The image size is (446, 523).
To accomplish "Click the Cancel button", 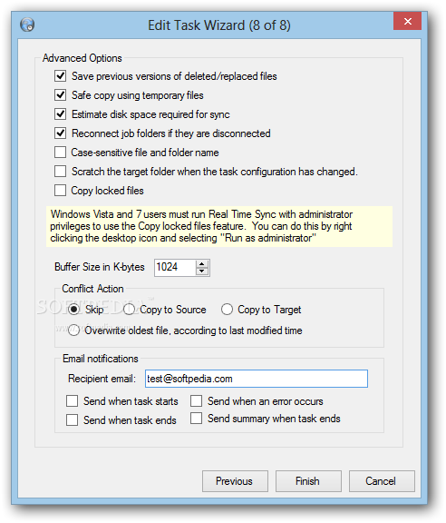I will tap(382, 481).
